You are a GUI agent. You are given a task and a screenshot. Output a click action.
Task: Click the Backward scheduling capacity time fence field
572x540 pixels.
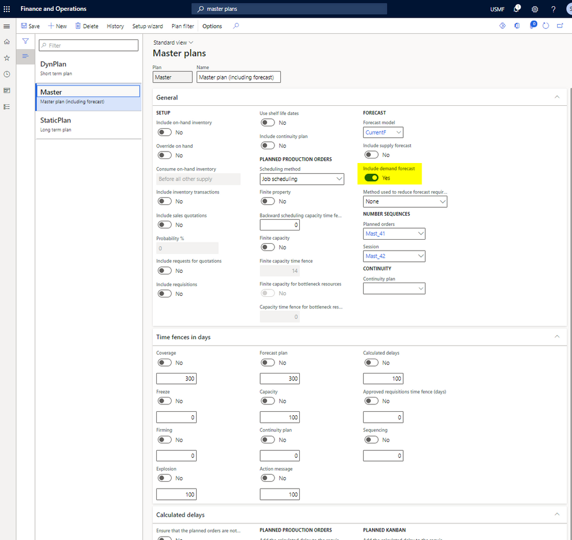pos(280,225)
